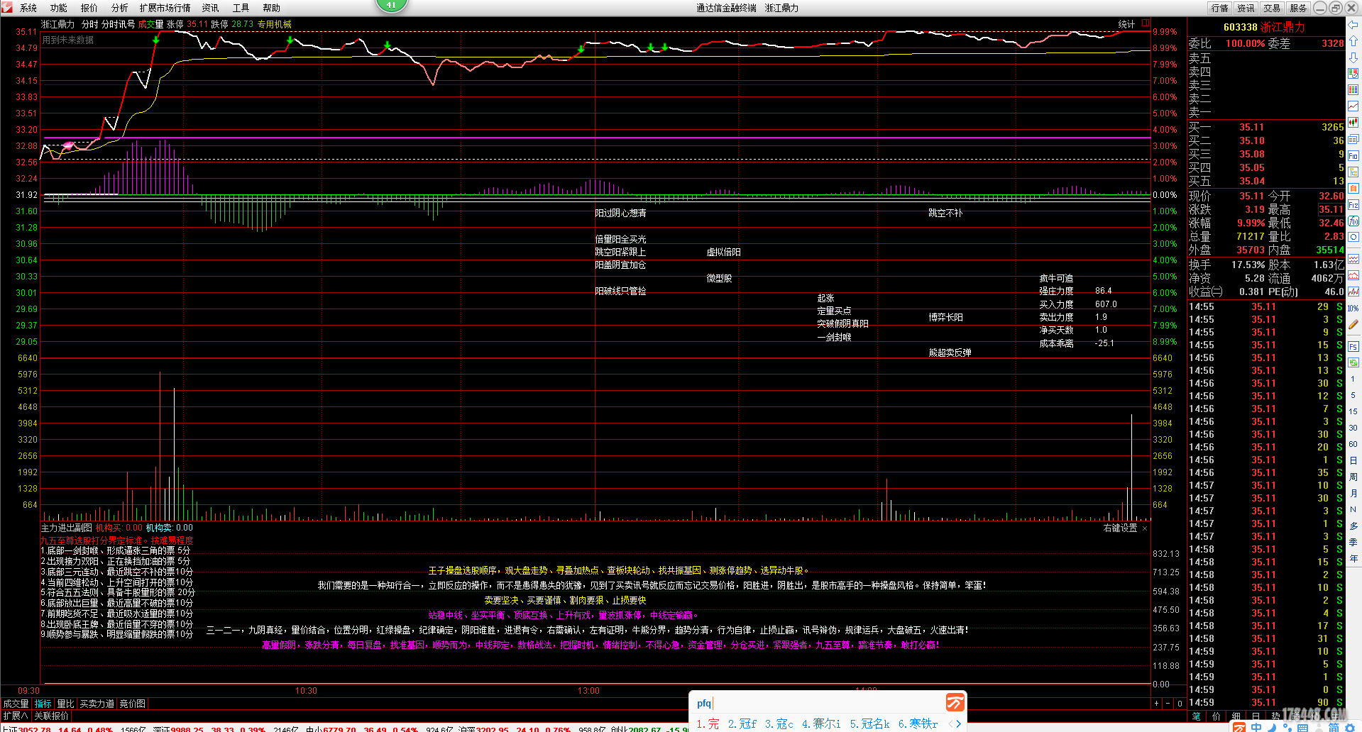Open the 功能 menu
1362x732 pixels.
click(59, 8)
